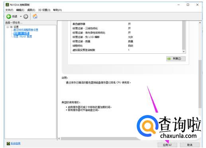Select 设置 PhysX 配置 in the task tree

[23, 37]
